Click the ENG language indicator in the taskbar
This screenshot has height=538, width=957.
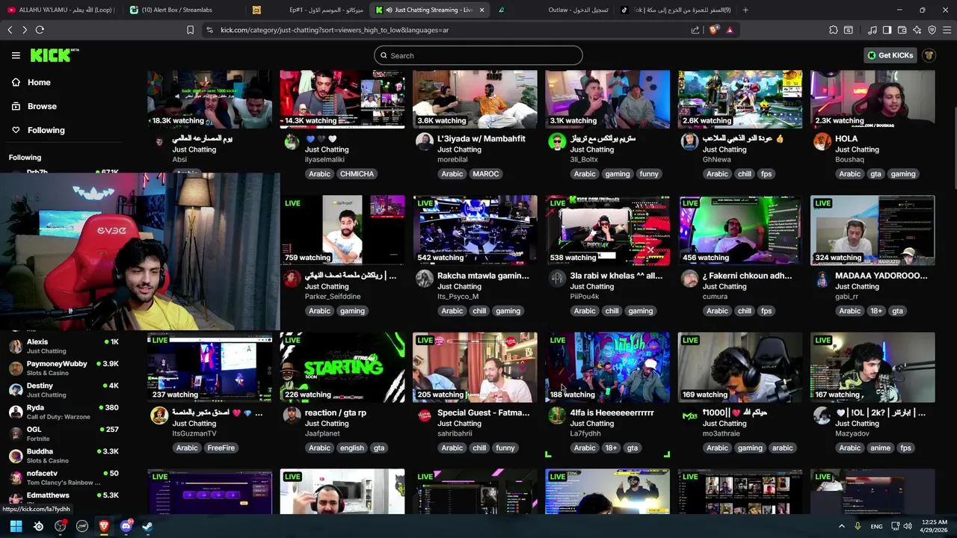coord(877,526)
